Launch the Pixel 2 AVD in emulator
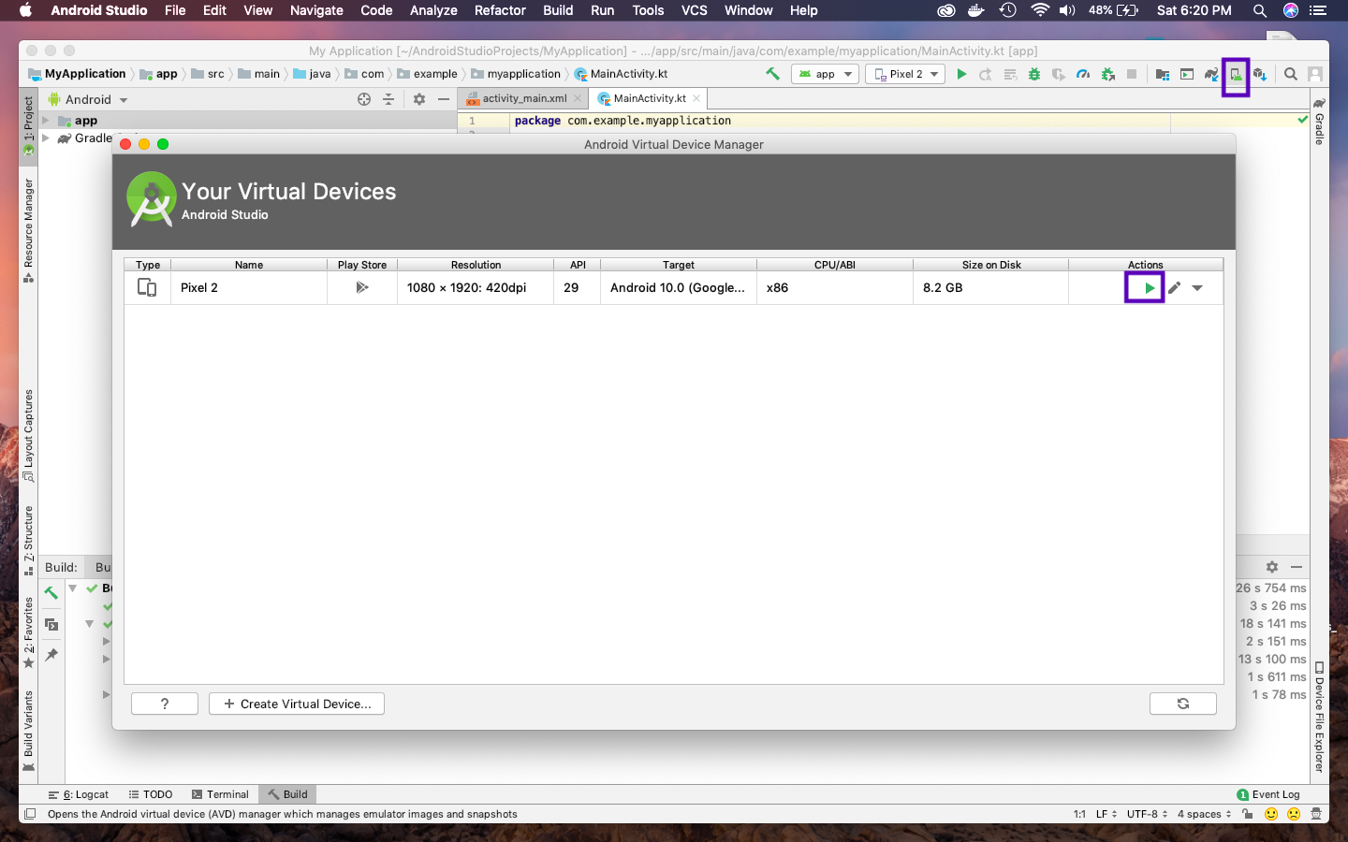Image resolution: width=1348 pixels, height=842 pixels. point(1149,288)
